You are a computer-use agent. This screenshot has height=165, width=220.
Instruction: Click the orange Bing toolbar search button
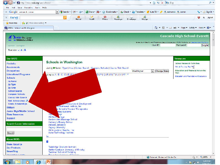[x=65, y=18]
